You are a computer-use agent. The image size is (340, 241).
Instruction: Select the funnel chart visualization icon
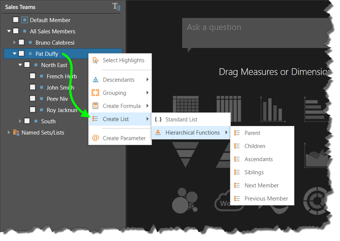pos(186,155)
